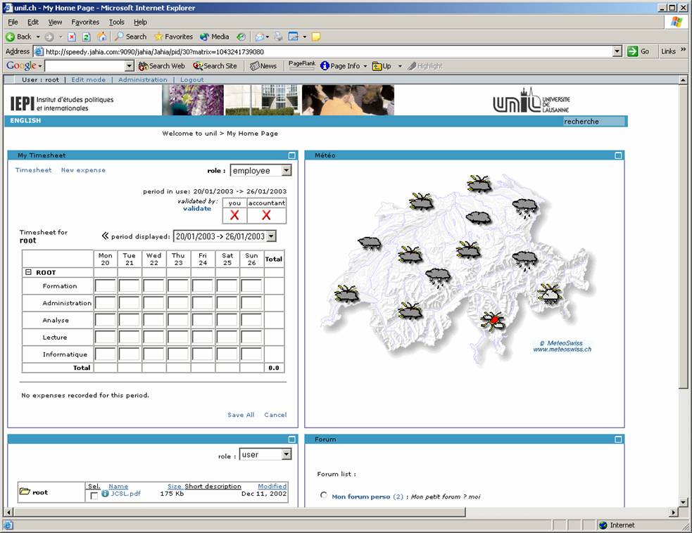Screen dimensions: 692x533
Task: Select the Mon forum perso radio button
Action: [x=324, y=496]
